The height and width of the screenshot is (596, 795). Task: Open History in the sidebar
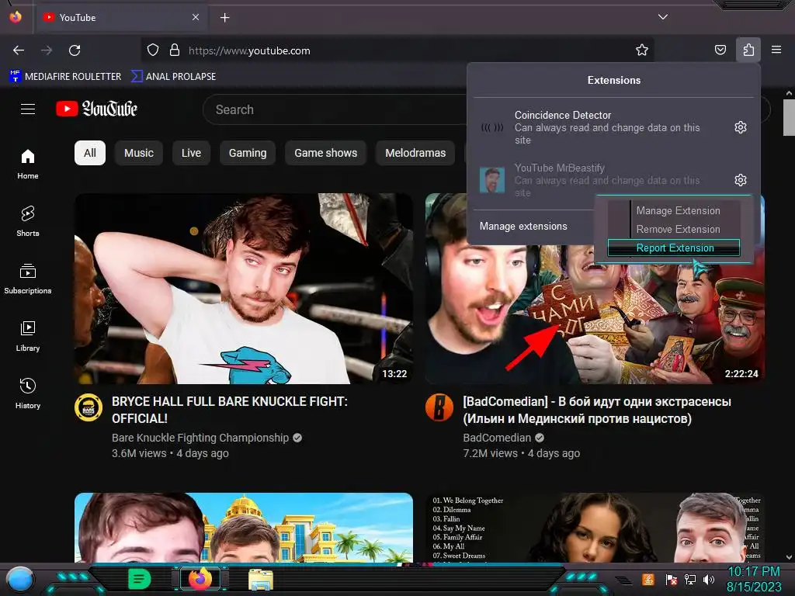[28, 393]
